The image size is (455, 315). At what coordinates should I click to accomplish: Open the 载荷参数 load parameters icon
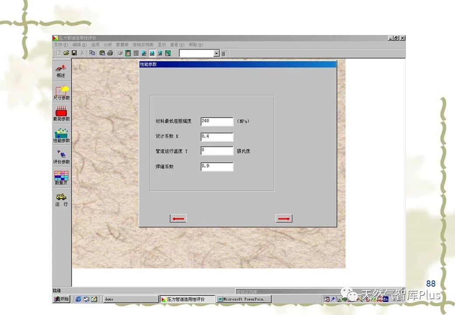[61, 113]
